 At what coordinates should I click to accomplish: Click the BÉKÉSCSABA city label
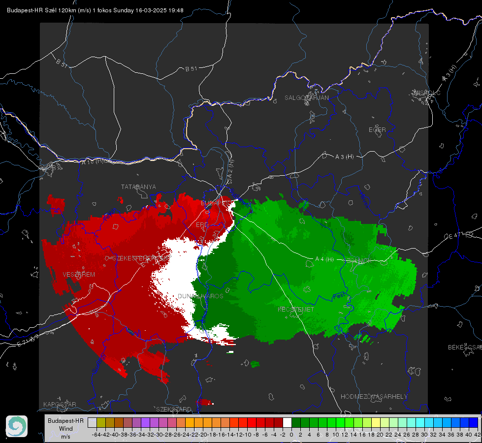pyautogui.click(x=465, y=347)
